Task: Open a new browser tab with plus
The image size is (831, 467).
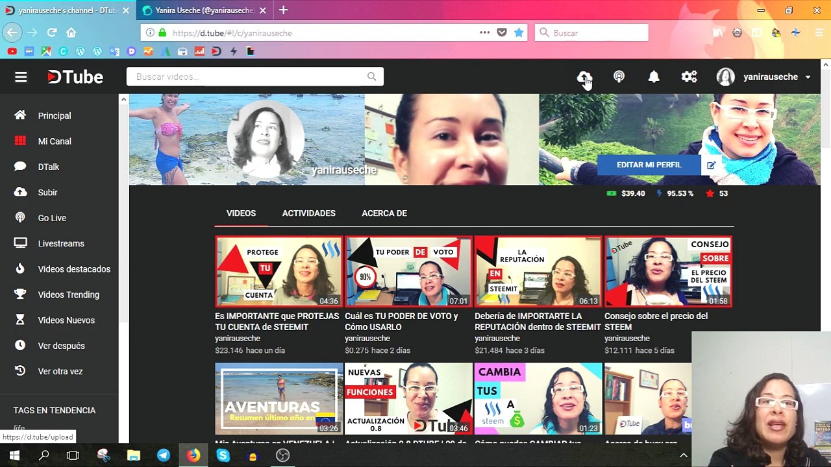Action: tap(284, 10)
